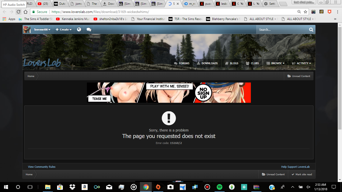Open the globe notifications icon

[x=79, y=29]
